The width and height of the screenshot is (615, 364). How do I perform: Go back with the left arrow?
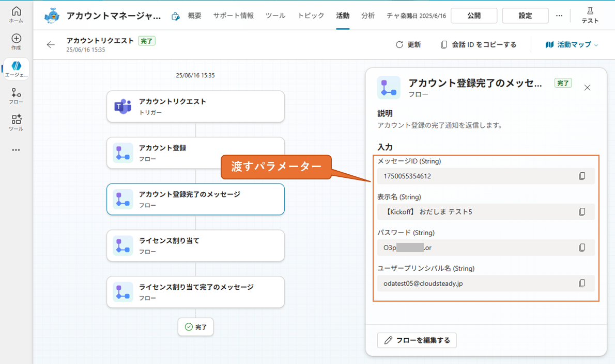(x=51, y=45)
